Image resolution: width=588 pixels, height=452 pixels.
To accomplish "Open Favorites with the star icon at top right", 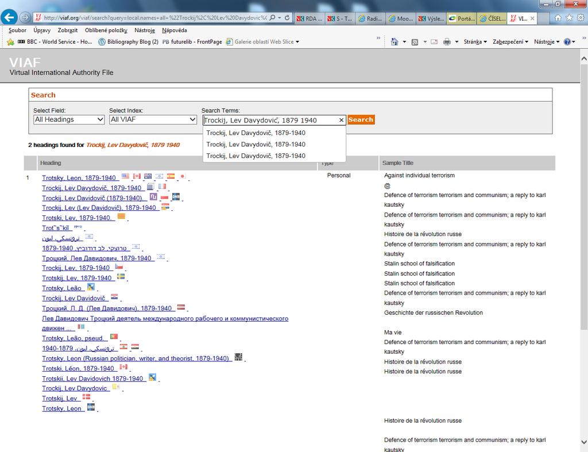I will coord(569,18).
